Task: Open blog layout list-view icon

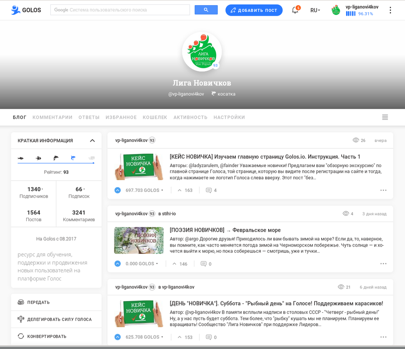Action: click(x=385, y=117)
